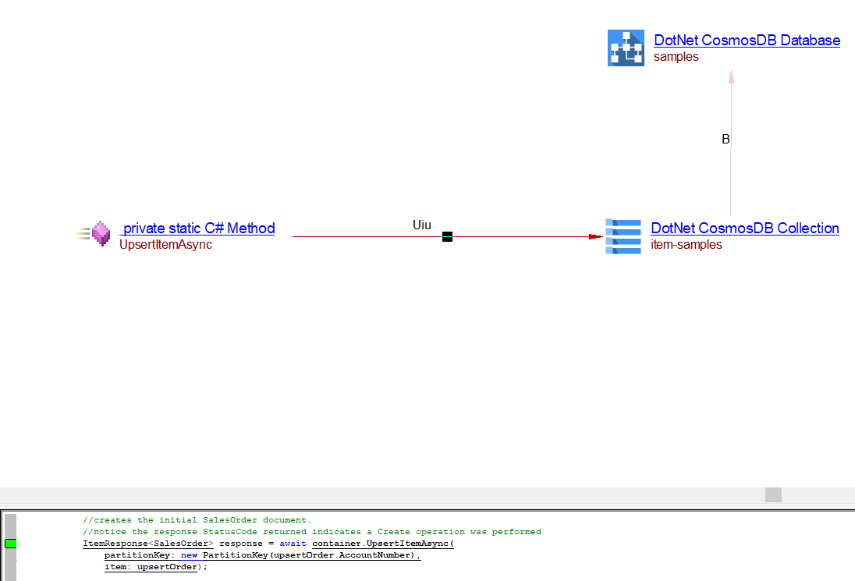Click the CosmosDB Database node icon

pyautogui.click(x=626, y=48)
